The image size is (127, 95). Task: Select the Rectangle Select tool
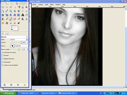[x=3, y=7]
